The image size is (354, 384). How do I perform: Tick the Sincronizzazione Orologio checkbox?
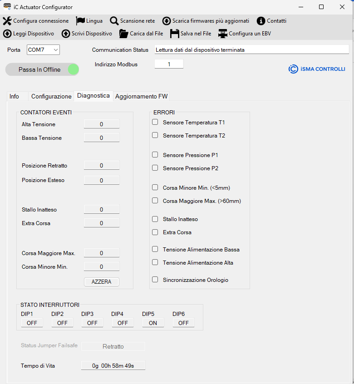click(x=155, y=280)
